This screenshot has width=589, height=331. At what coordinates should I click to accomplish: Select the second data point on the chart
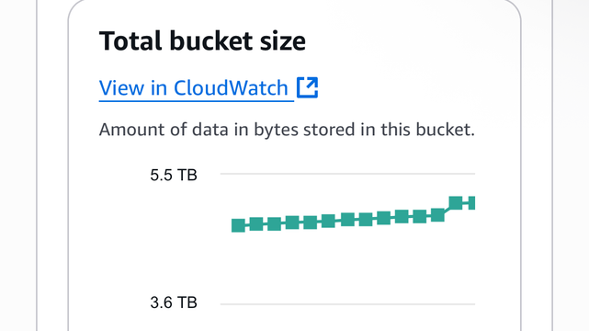click(256, 224)
